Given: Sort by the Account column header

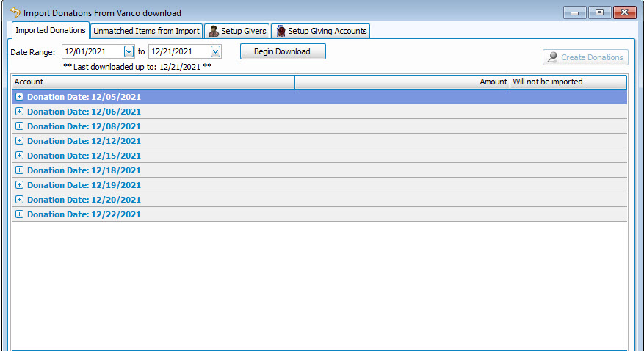Looking at the screenshot, I should (153, 82).
